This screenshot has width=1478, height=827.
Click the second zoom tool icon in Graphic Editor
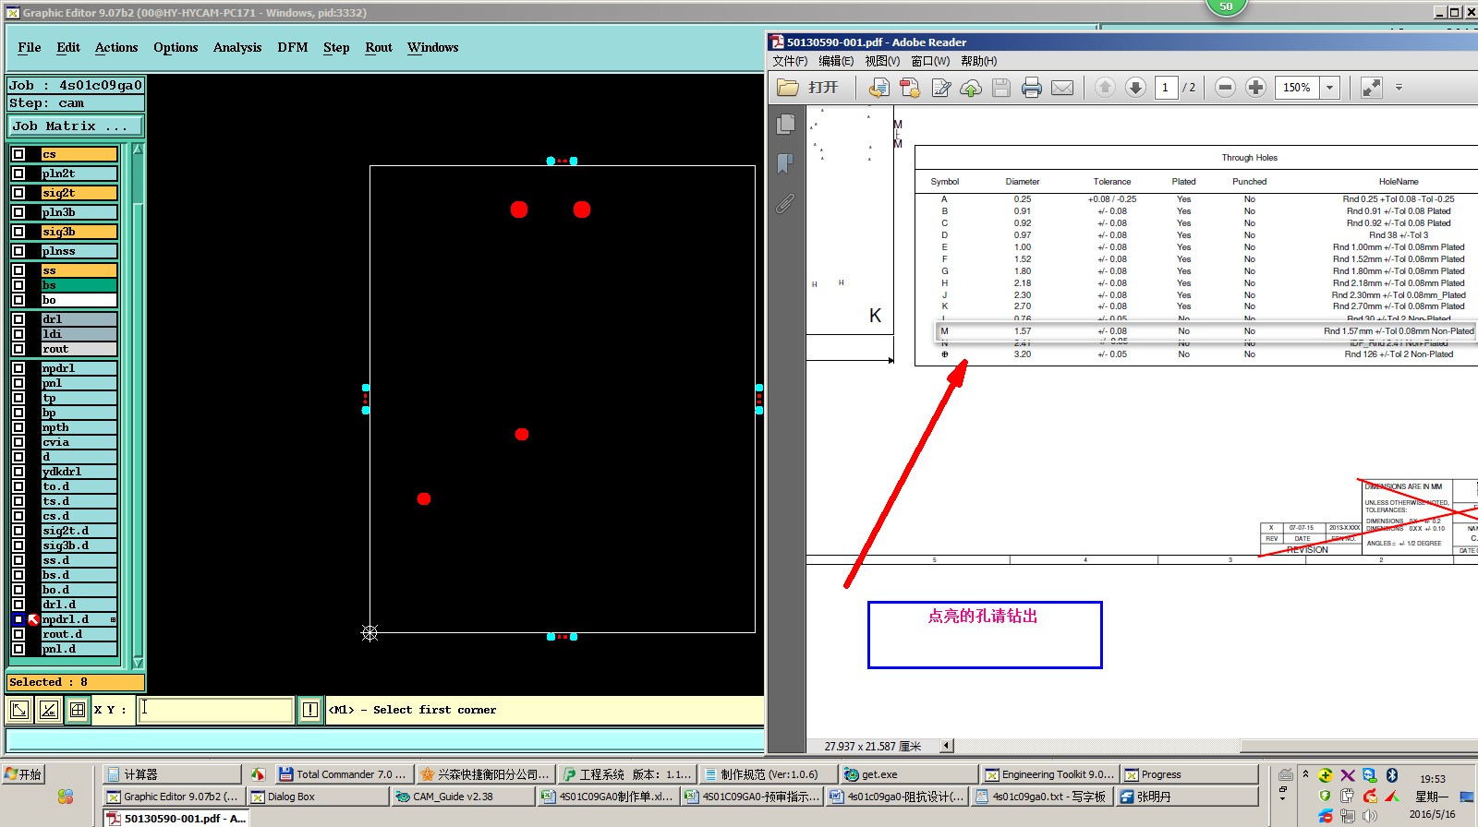click(x=49, y=710)
